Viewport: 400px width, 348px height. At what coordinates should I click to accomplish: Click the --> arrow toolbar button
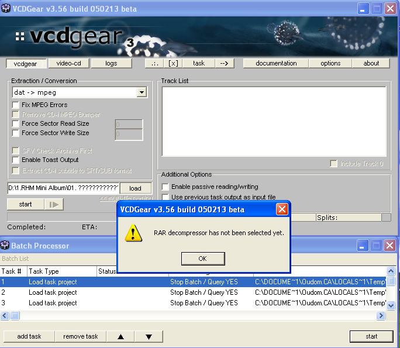[x=225, y=63]
